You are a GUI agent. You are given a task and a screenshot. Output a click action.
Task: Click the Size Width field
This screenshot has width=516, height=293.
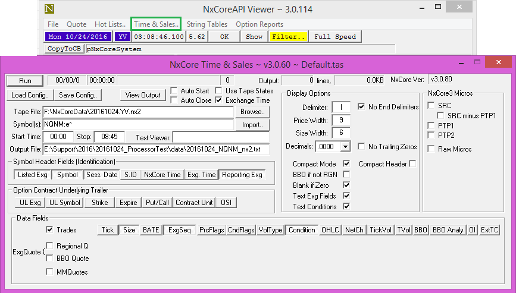(341, 133)
